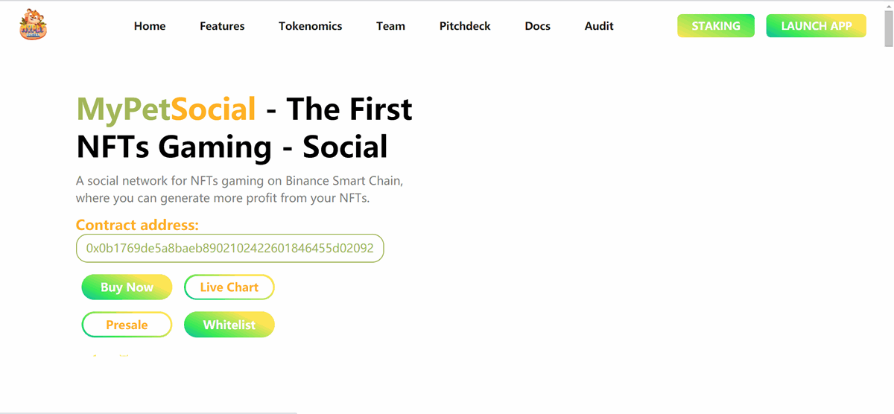Select Team in the navigation bar
This screenshot has height=414, width=894.
(390, 26)
